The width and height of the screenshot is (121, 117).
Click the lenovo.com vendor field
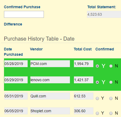coord(50,80)
